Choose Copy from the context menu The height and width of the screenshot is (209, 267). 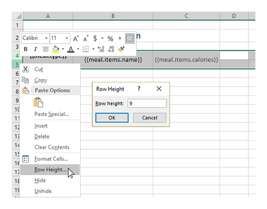point(50,80)
